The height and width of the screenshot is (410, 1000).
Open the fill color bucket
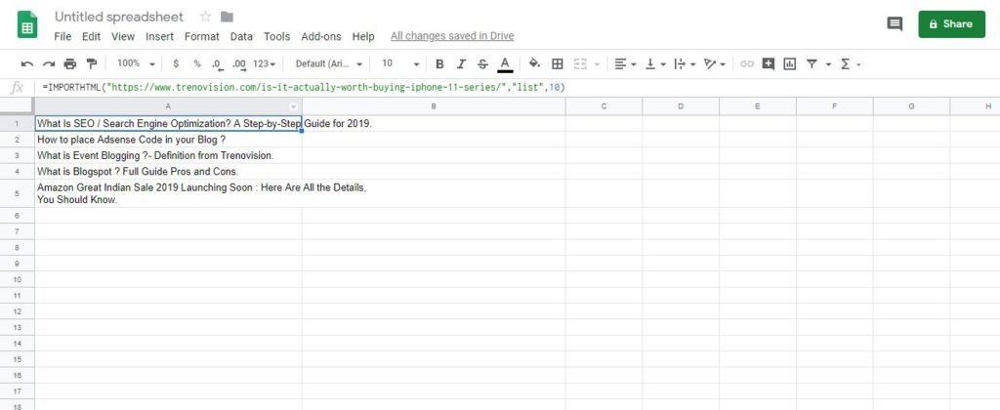pyautogui.click(x=535, y=63)
